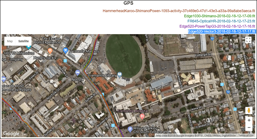The height and width of the screenshot is (139, 257).
Task: Click Hungry Jack's restaurant pin
Action: coord(50,51)
